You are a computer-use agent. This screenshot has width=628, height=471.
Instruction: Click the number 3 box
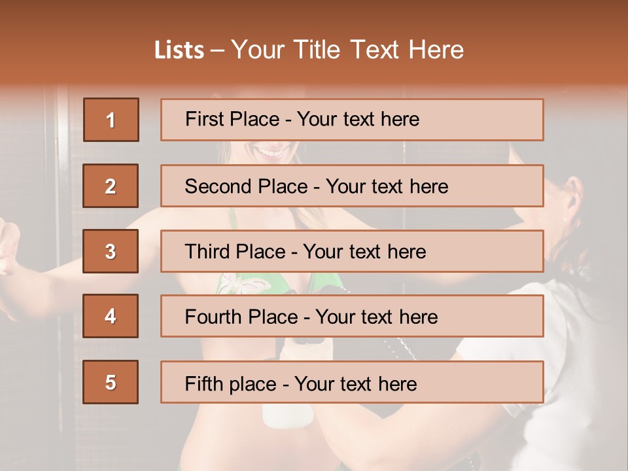(111, 251)
